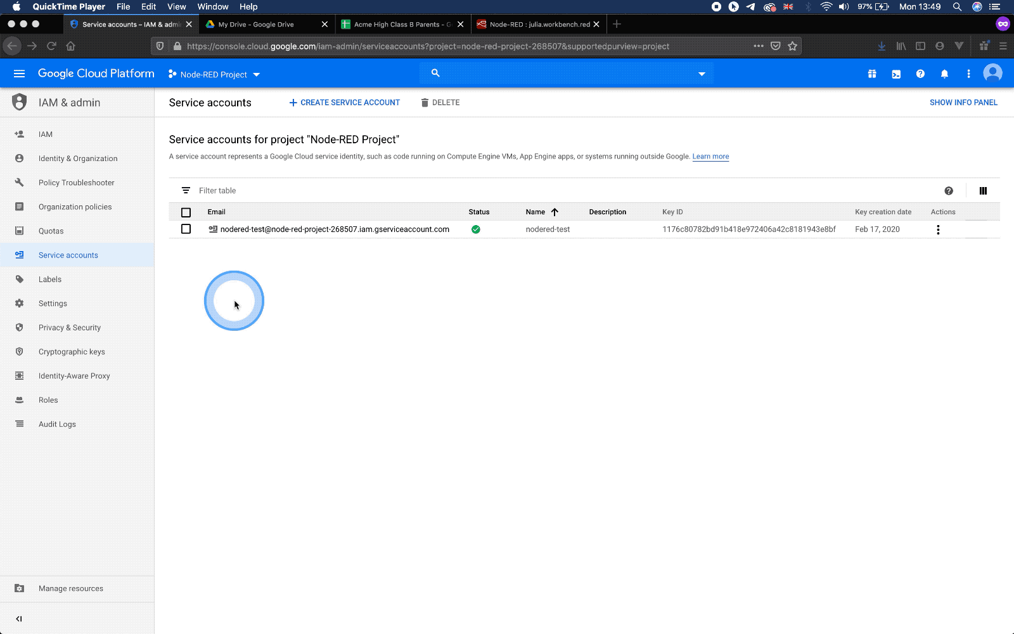Click the free trial gift icon

pyautogui.click(x=872, y=74)
